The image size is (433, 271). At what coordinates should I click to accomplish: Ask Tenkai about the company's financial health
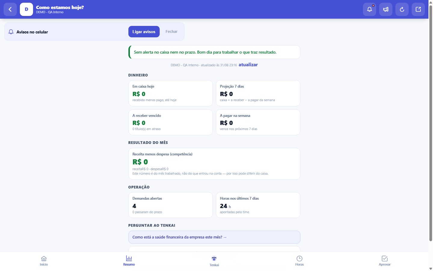click(x=214, y=237)
